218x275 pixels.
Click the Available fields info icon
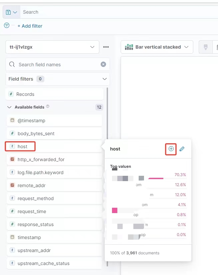[x=48, y=107]
